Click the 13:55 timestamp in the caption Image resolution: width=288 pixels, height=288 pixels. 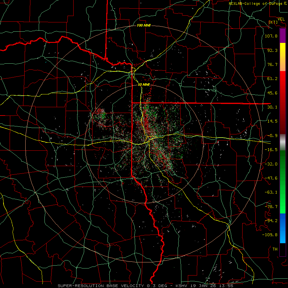[227, 286]
